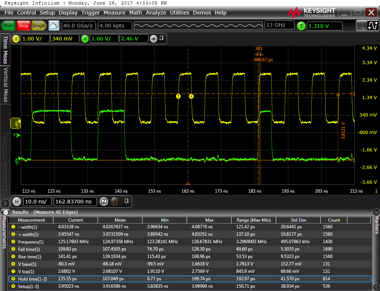The image size is (380, 291).
Task: Click channel 1 scale 1.00 V/ field
Action: tap(35, 39)
